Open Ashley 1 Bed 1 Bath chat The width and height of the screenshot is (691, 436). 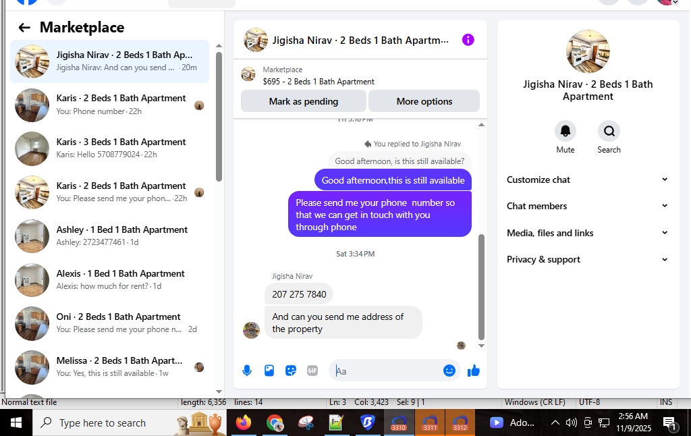click(110, 236)
